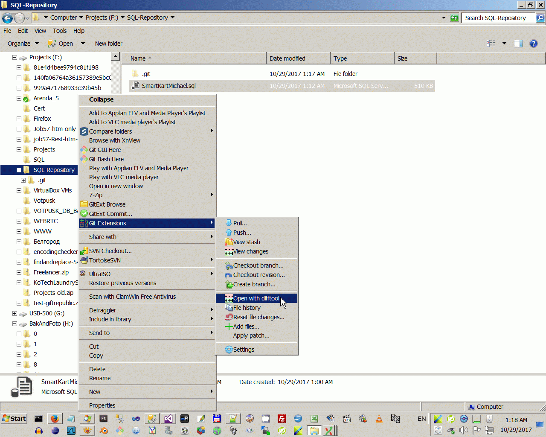Click the File history icon
Screen dimensions: 546x437
(x=229, y=308)
